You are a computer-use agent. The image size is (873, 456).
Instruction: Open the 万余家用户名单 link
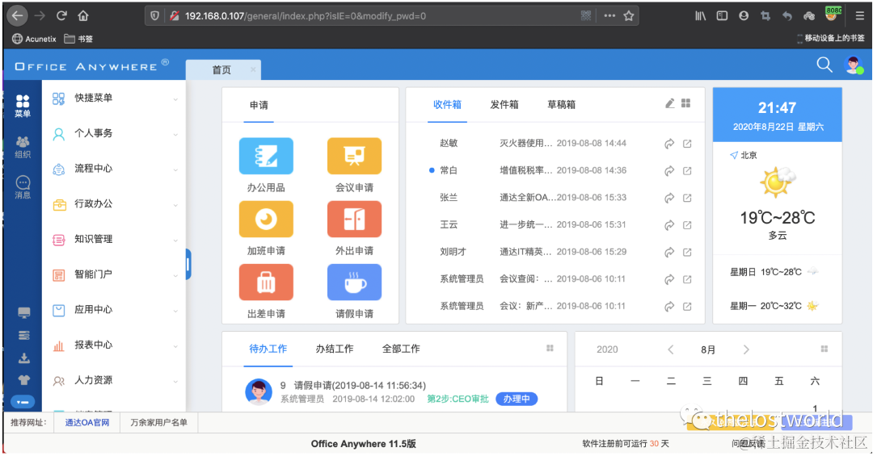158,423
